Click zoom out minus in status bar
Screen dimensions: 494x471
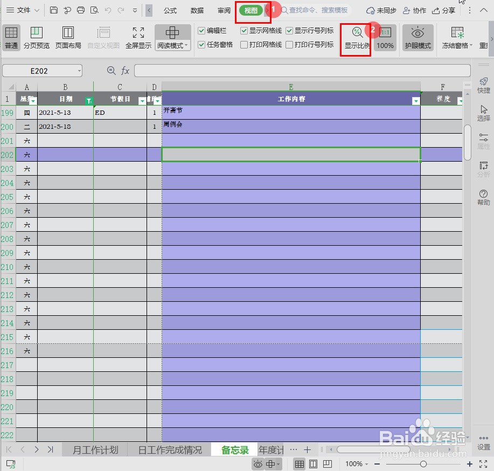(377, 464)
